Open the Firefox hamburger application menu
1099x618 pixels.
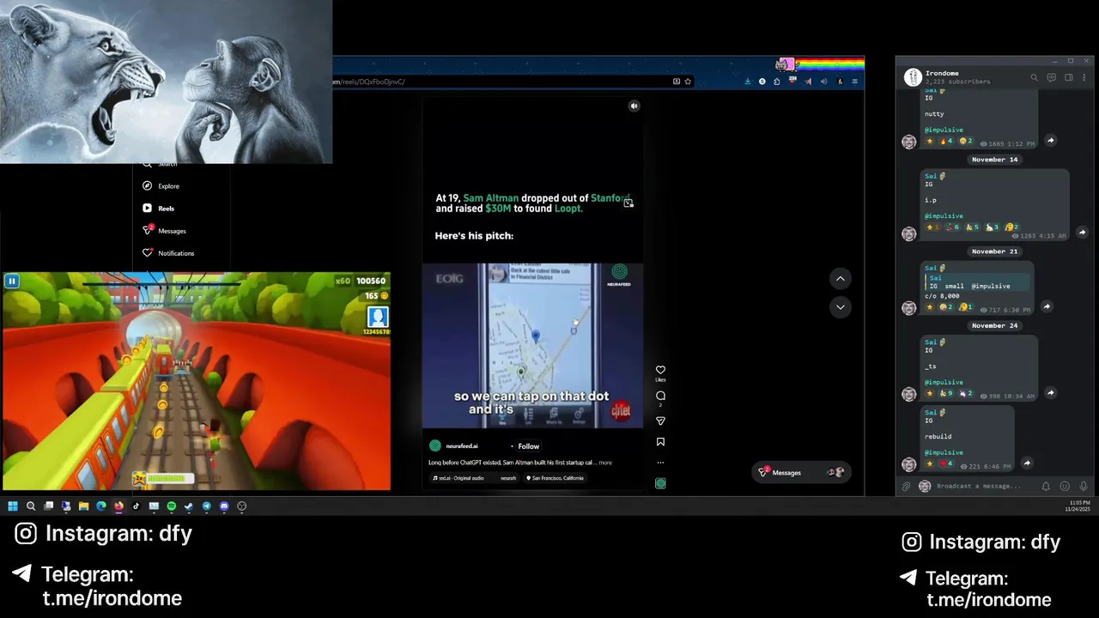pos(855,82)
